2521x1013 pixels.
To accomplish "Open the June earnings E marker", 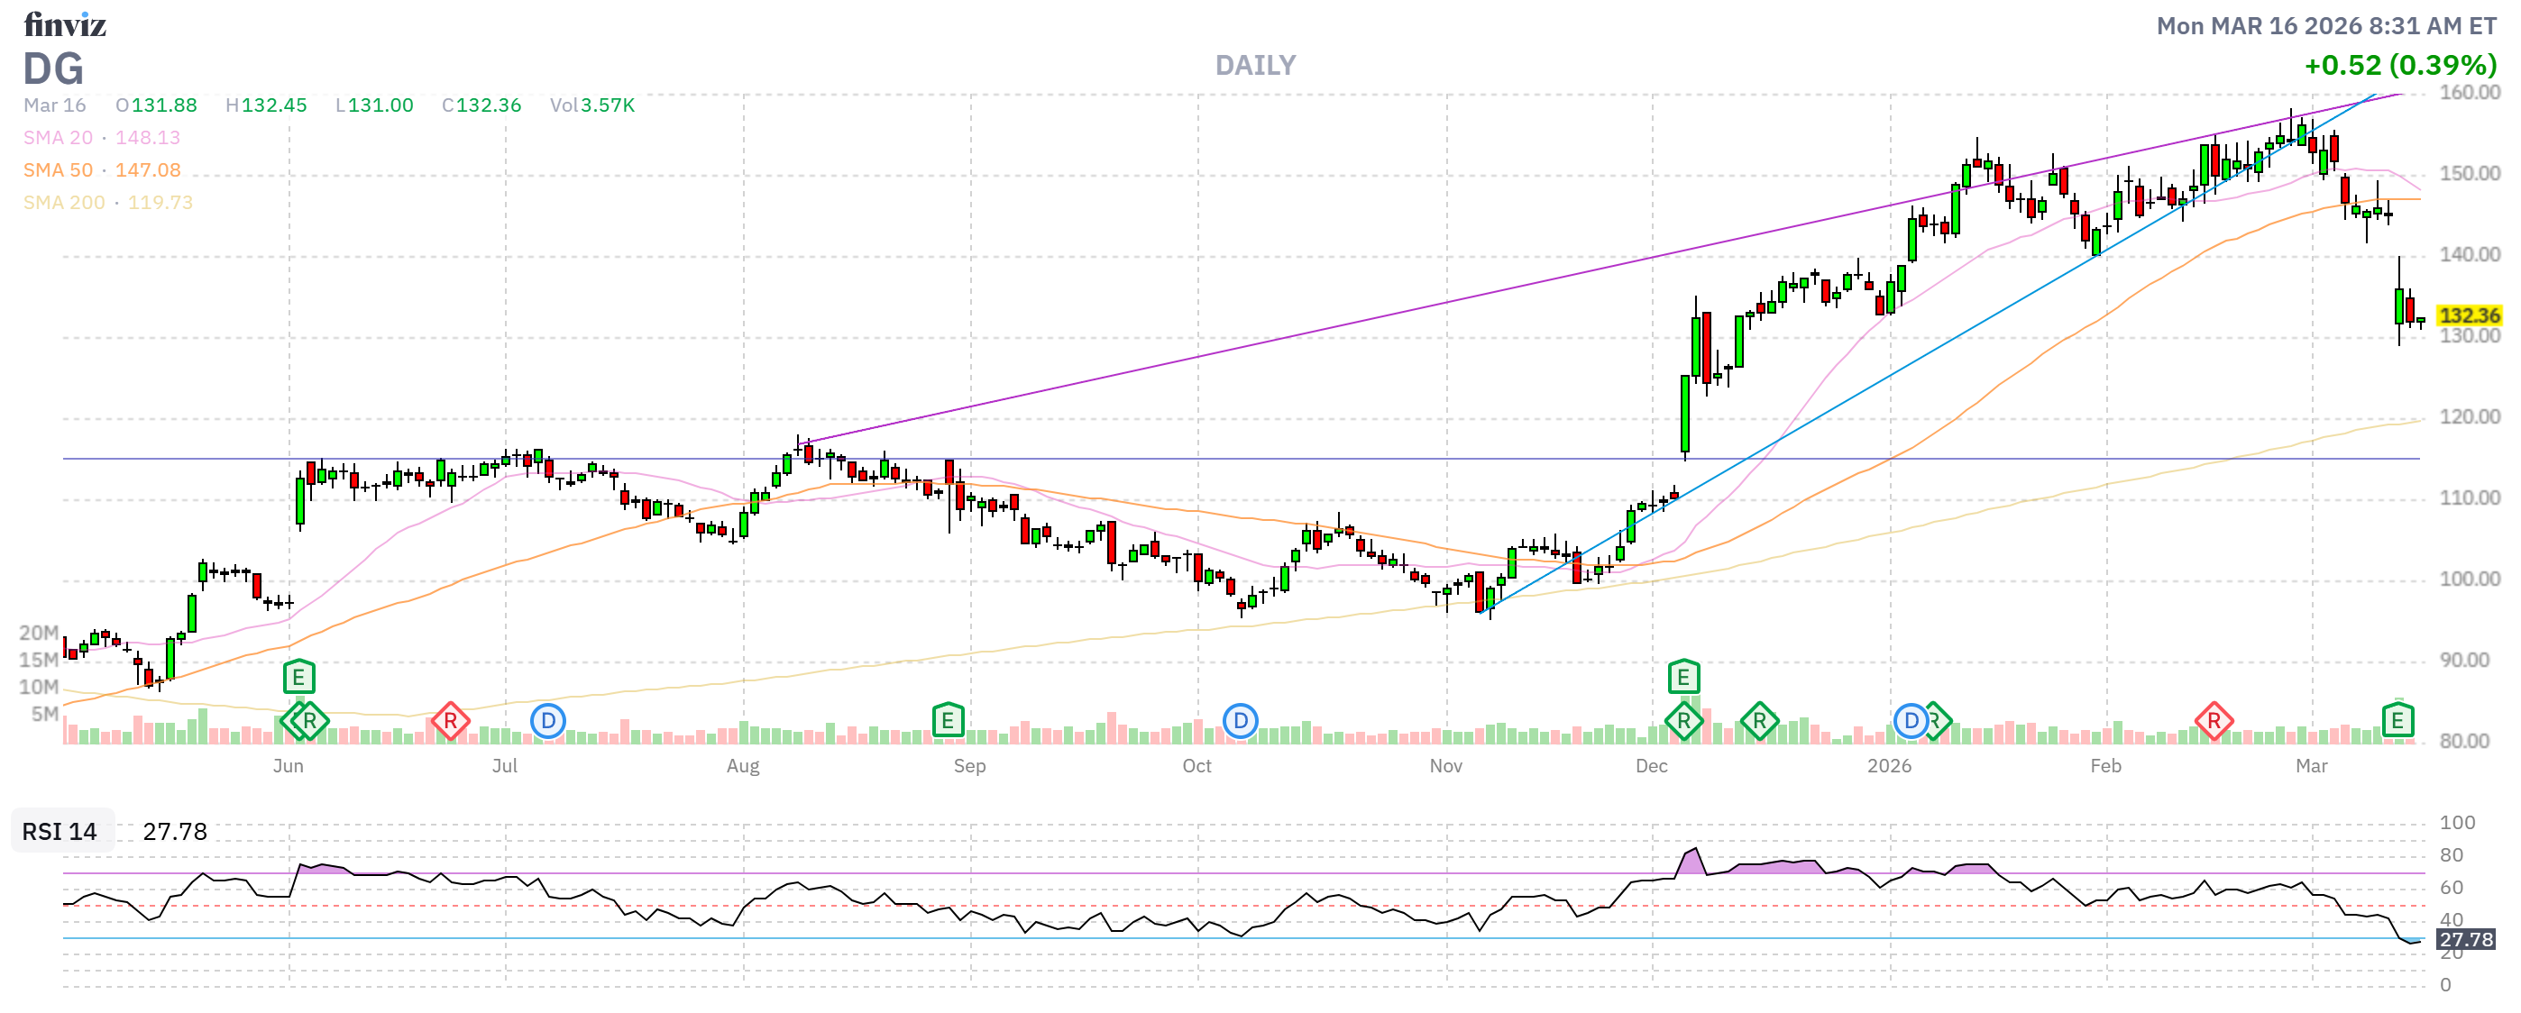I will click(298, 677).
